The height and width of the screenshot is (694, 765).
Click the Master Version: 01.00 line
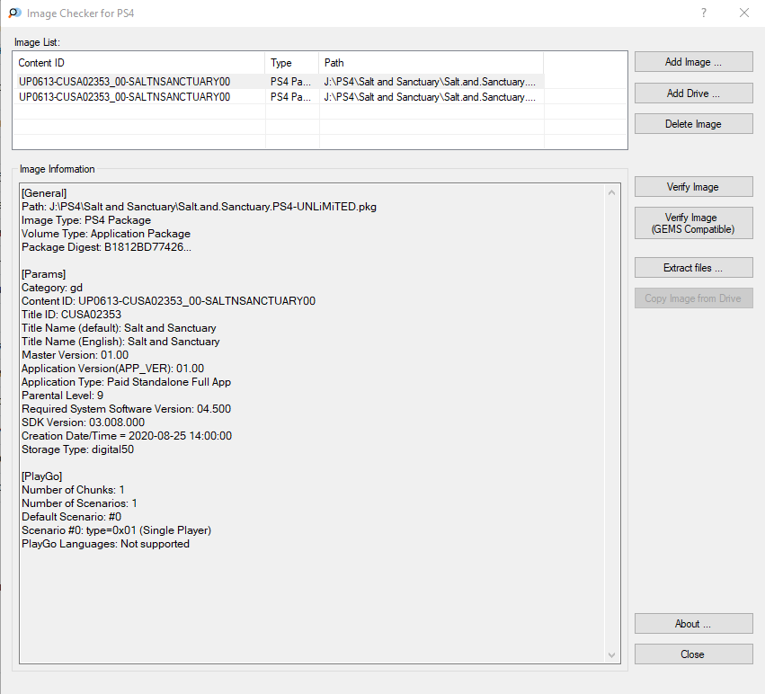pos(76,355)
